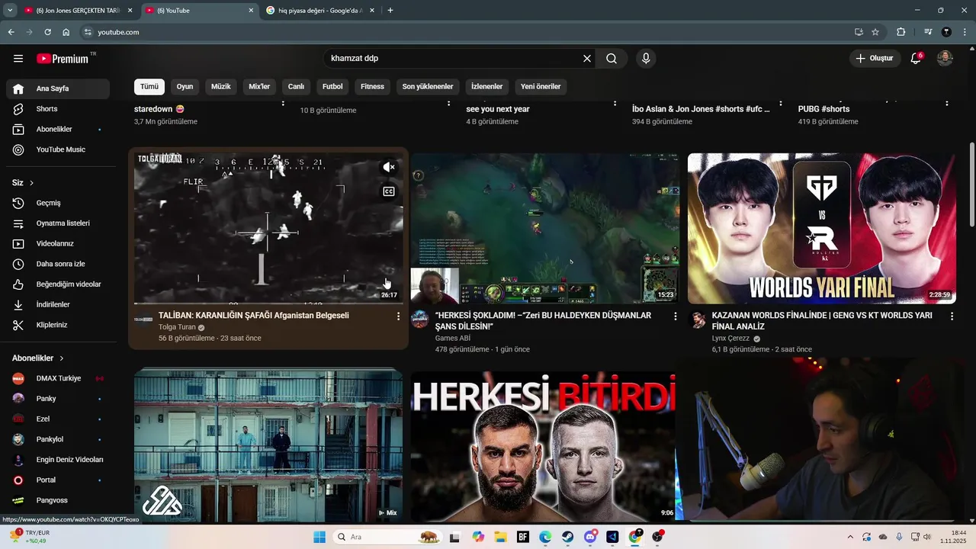
Task: Open the Lynx Çerezz channel link
Action: click(x=731, y=339)
